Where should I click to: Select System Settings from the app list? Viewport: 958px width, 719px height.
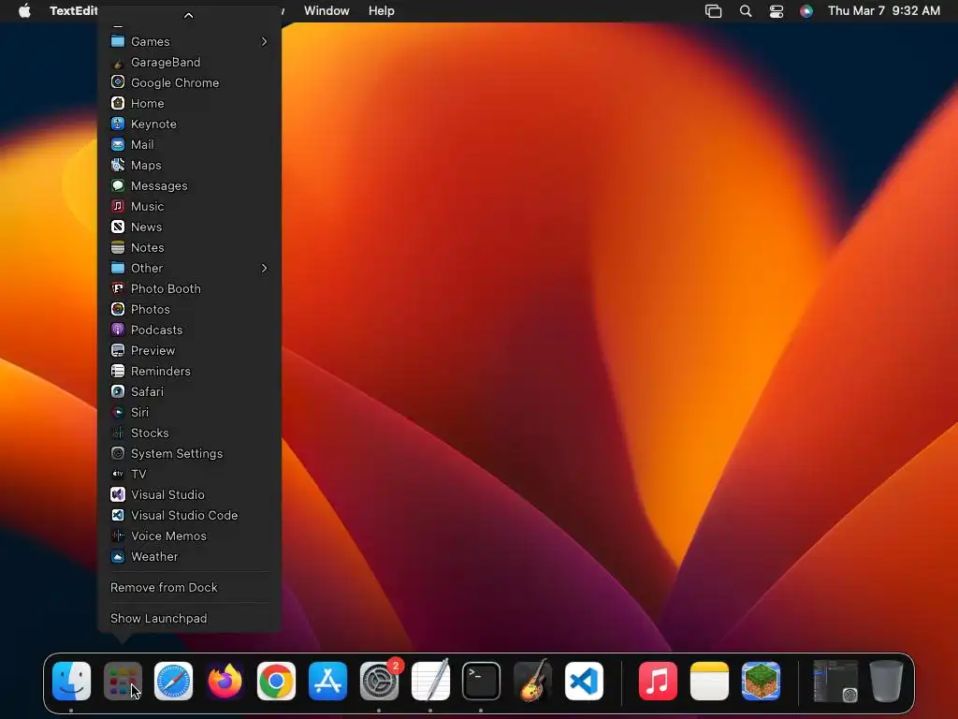click(x=189, y=453)
